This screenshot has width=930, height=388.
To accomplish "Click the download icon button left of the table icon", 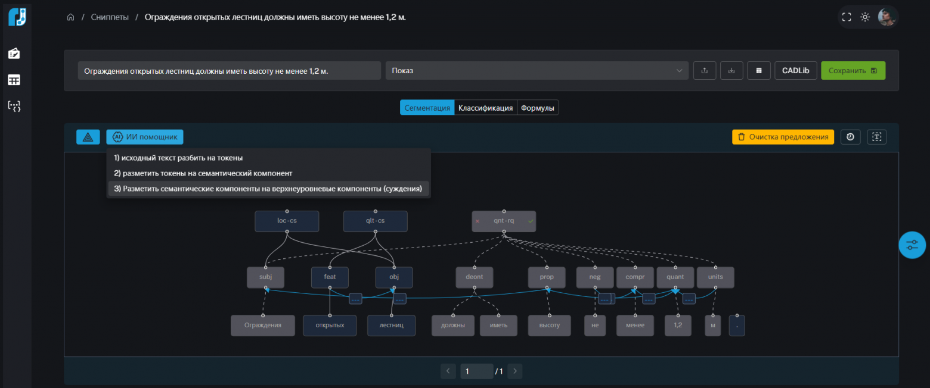I will click(x=731, y=70).
